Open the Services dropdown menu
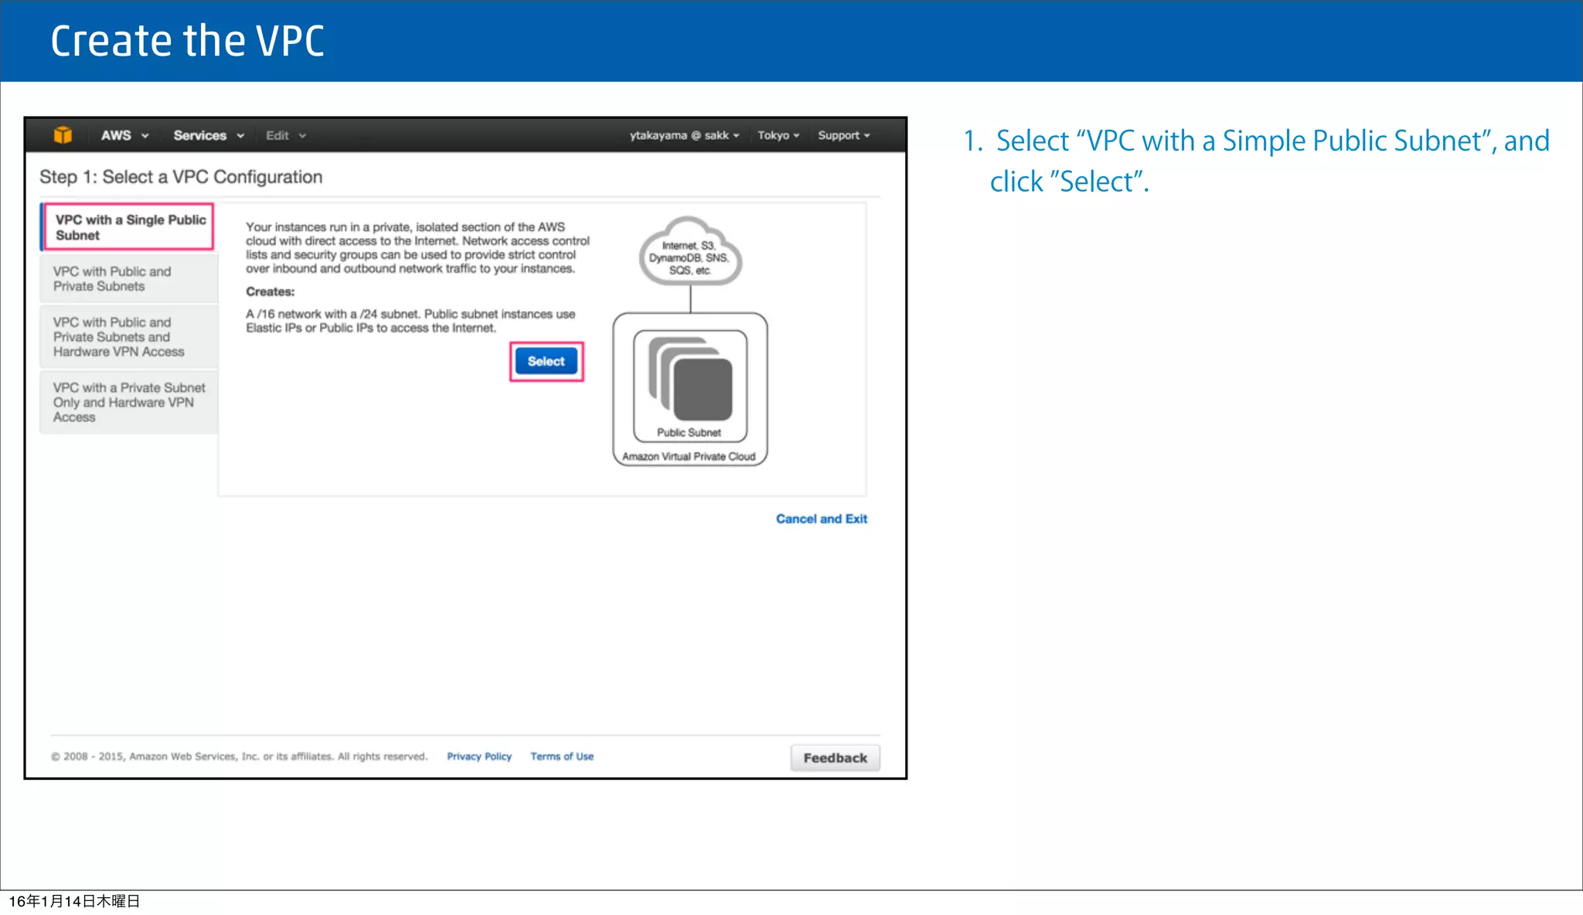Image resolution: width=1583 pixels, height=915 pixels. [x=209, y=135]
